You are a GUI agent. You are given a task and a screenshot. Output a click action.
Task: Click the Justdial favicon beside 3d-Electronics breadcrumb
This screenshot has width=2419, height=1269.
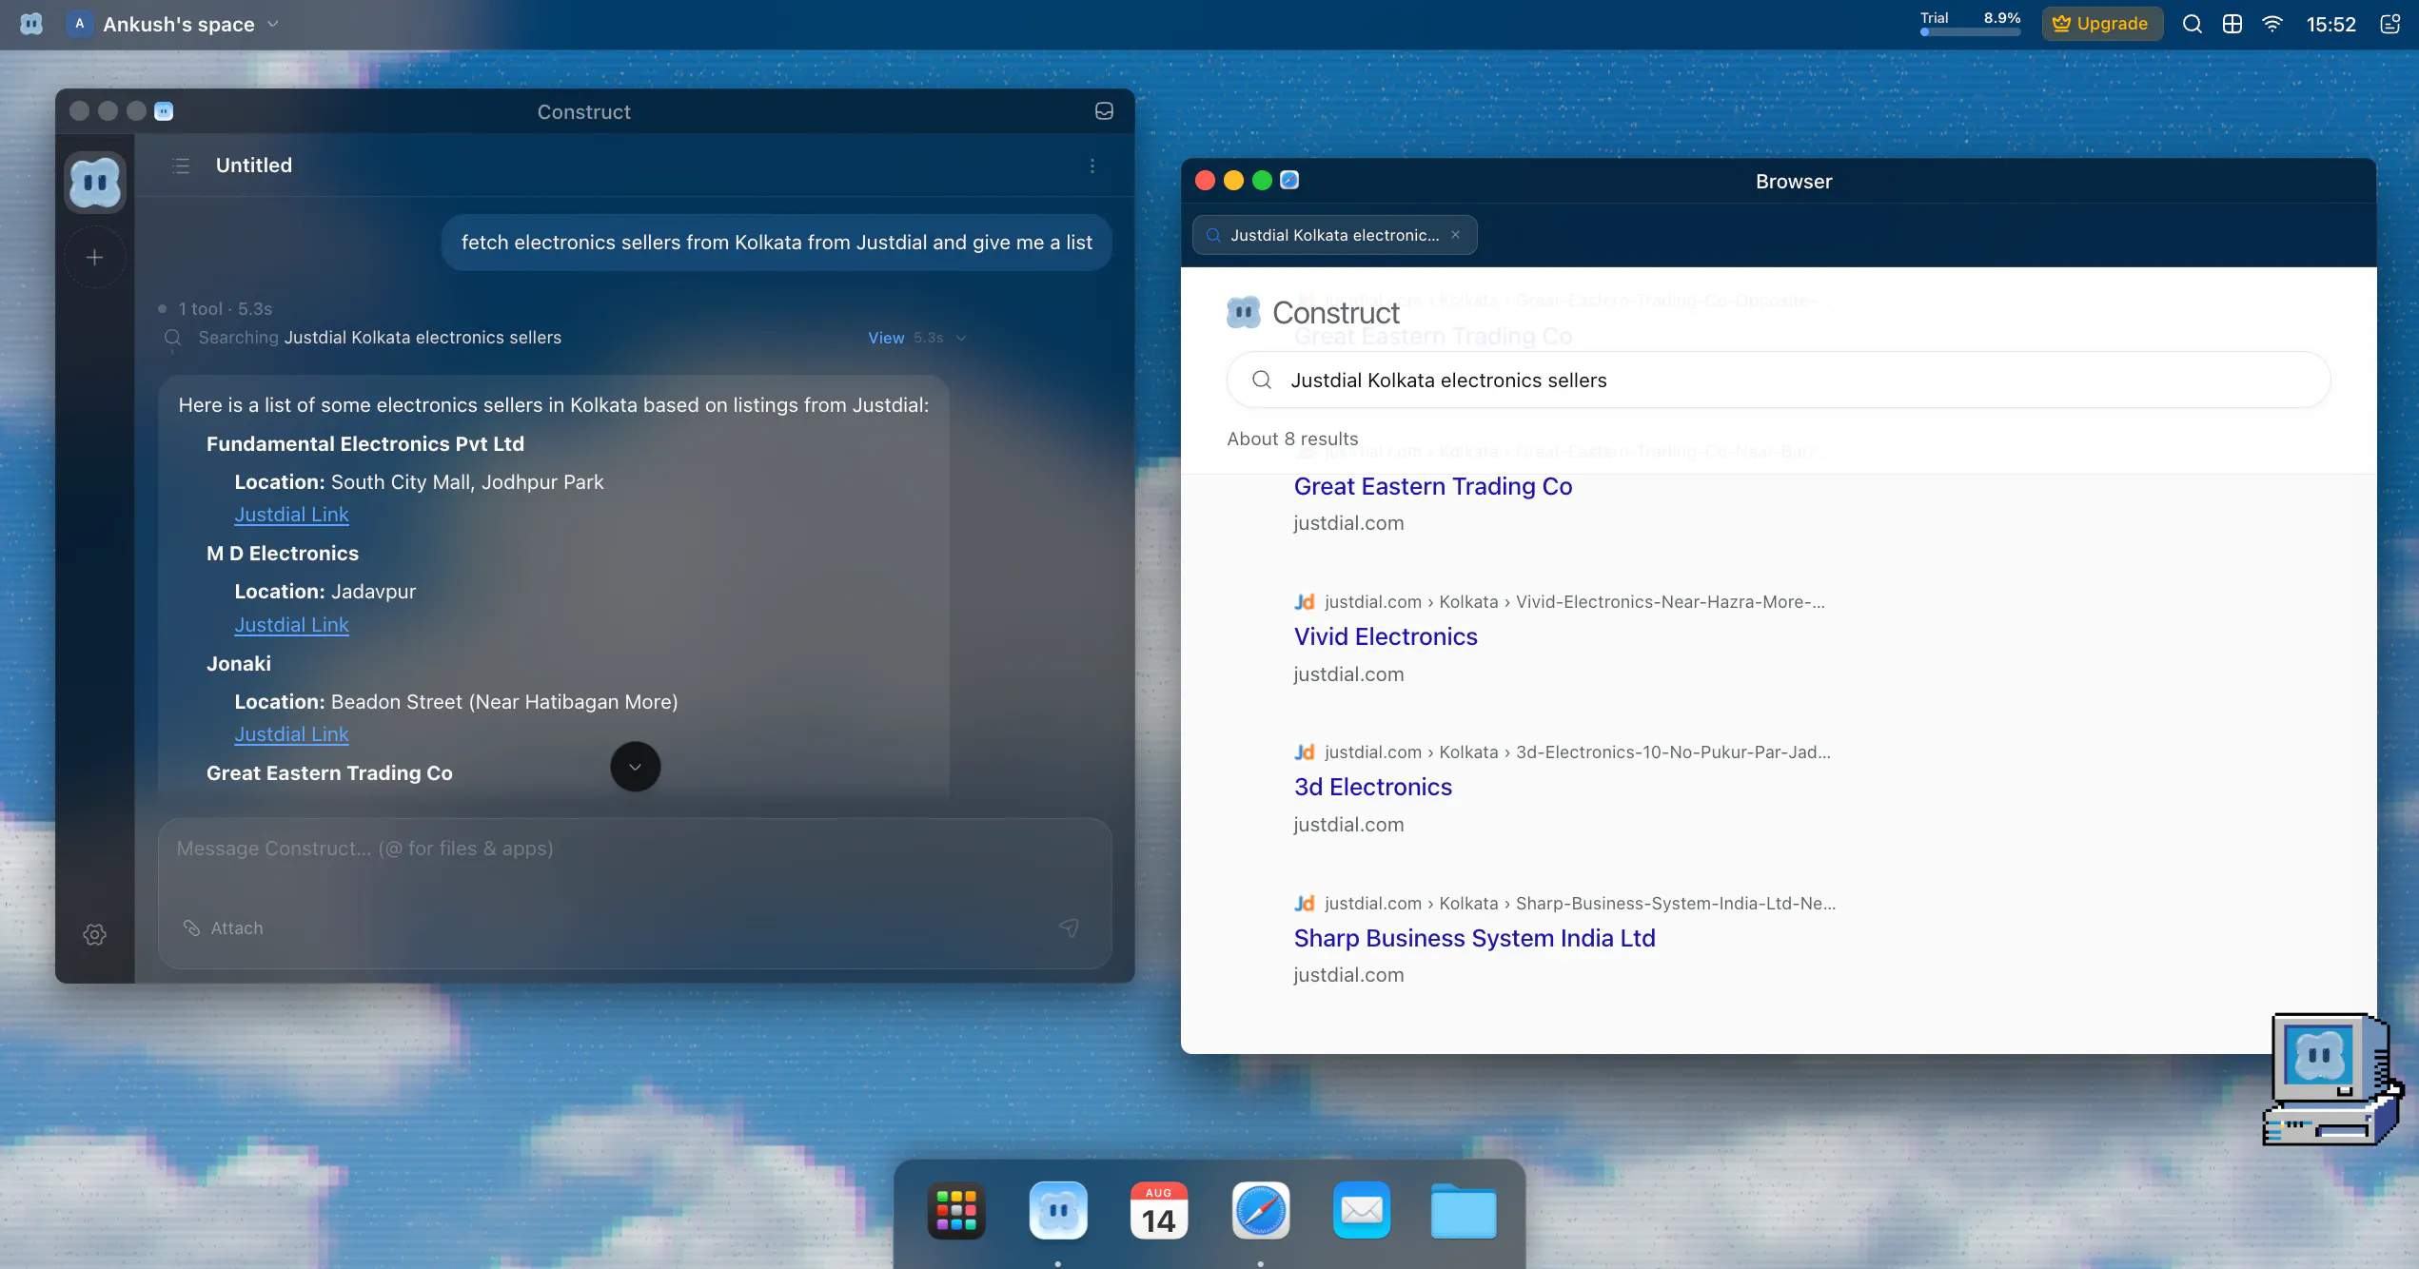(x=1305, y=752)
